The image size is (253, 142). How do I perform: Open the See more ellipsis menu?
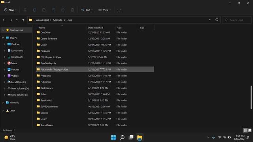119,10
